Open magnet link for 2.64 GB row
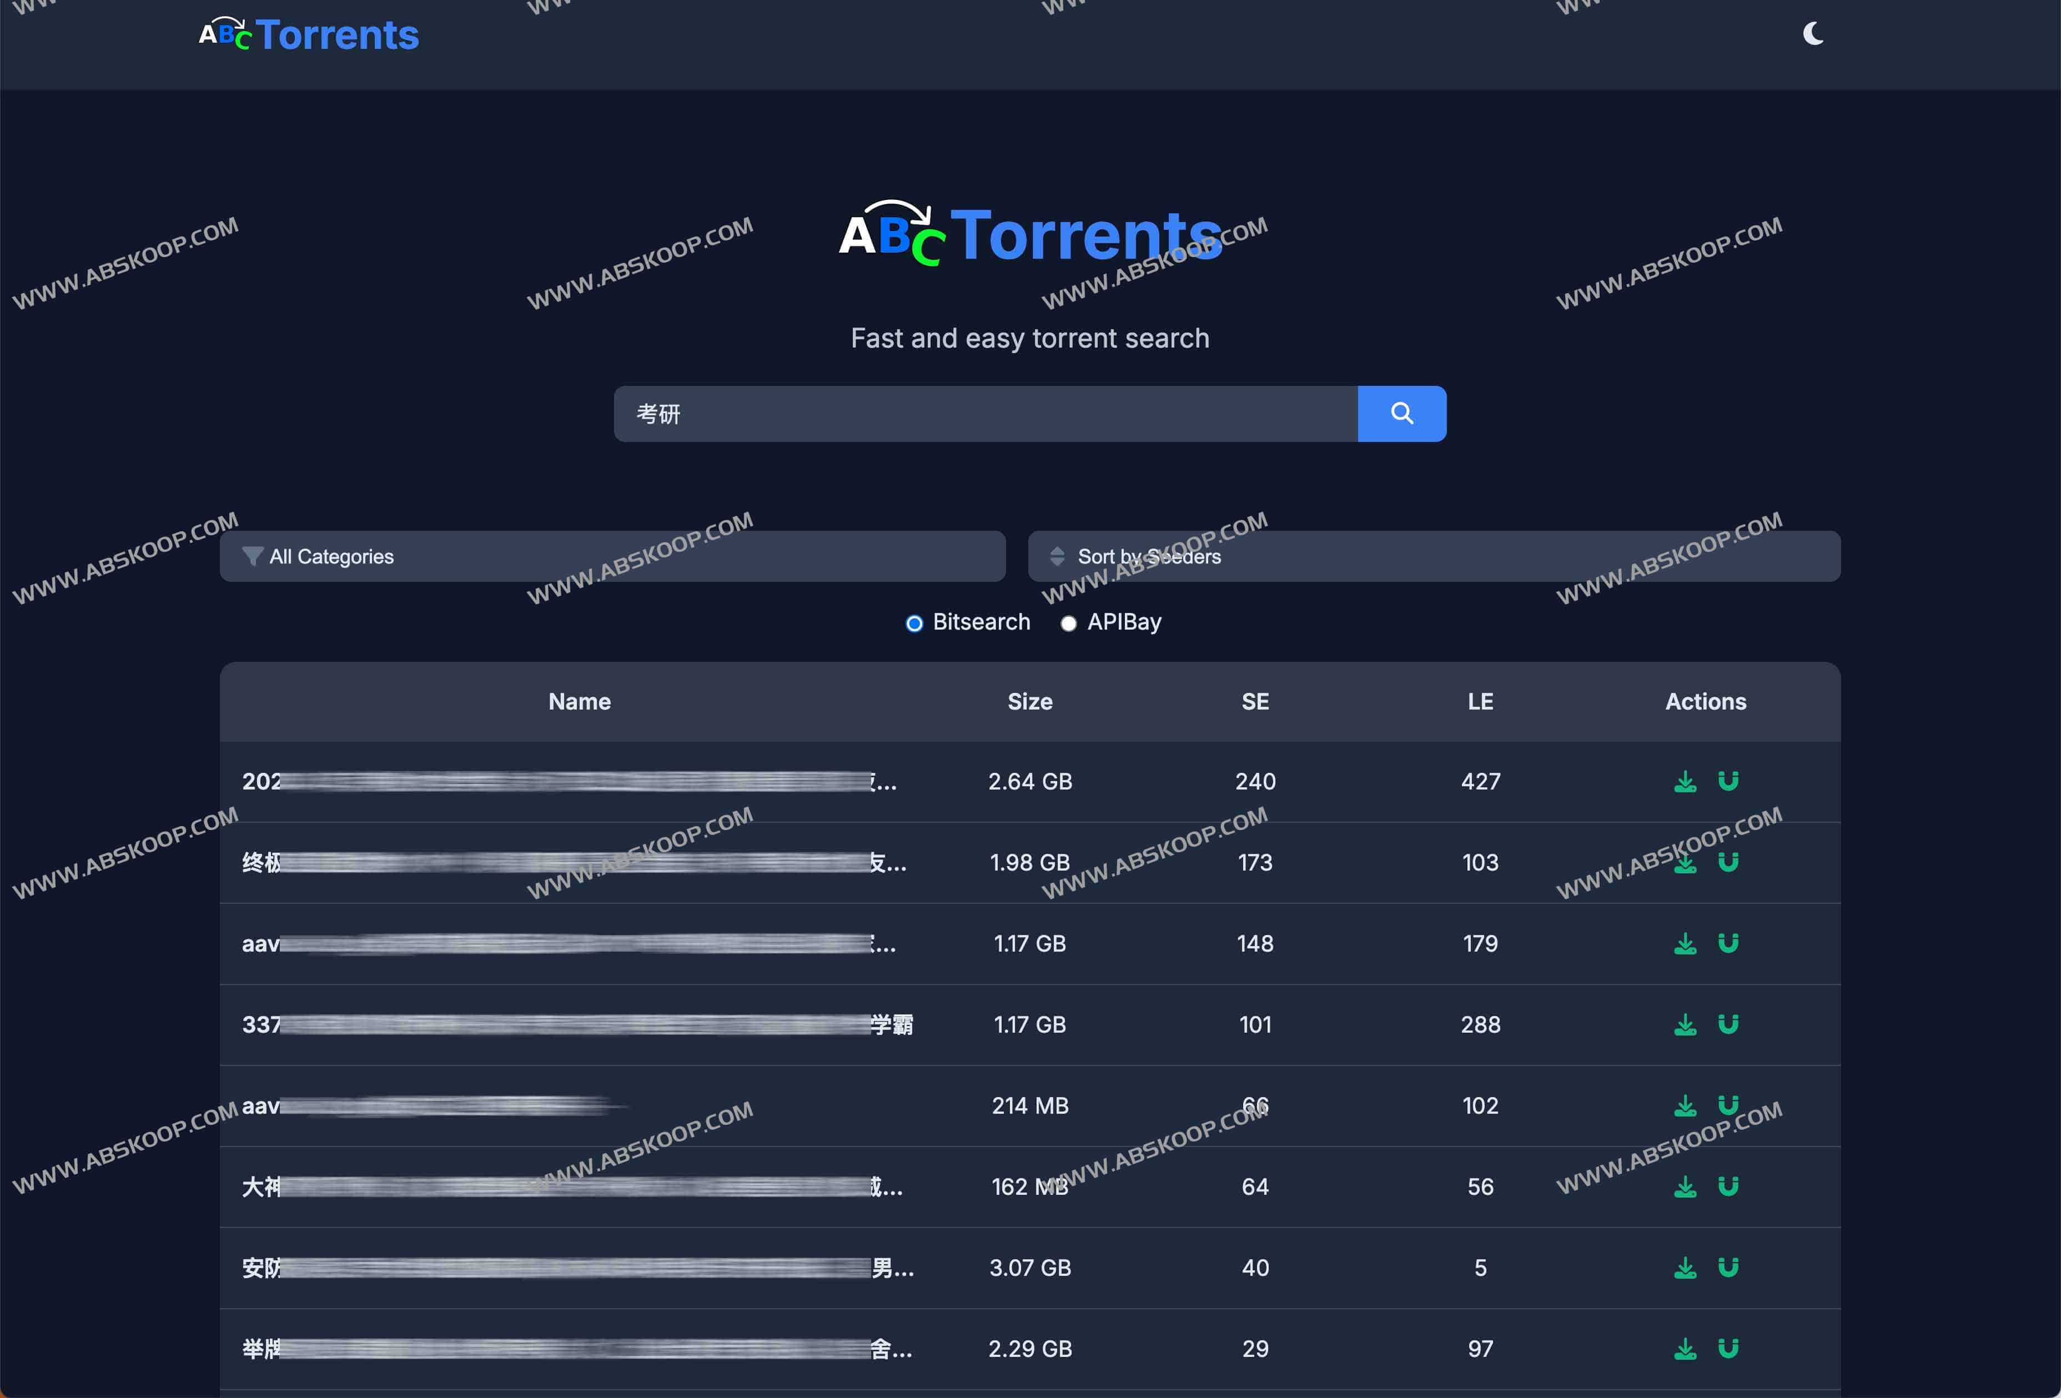The image size is (2061, 1398). pyautogui.click(x=1727, y=781)
